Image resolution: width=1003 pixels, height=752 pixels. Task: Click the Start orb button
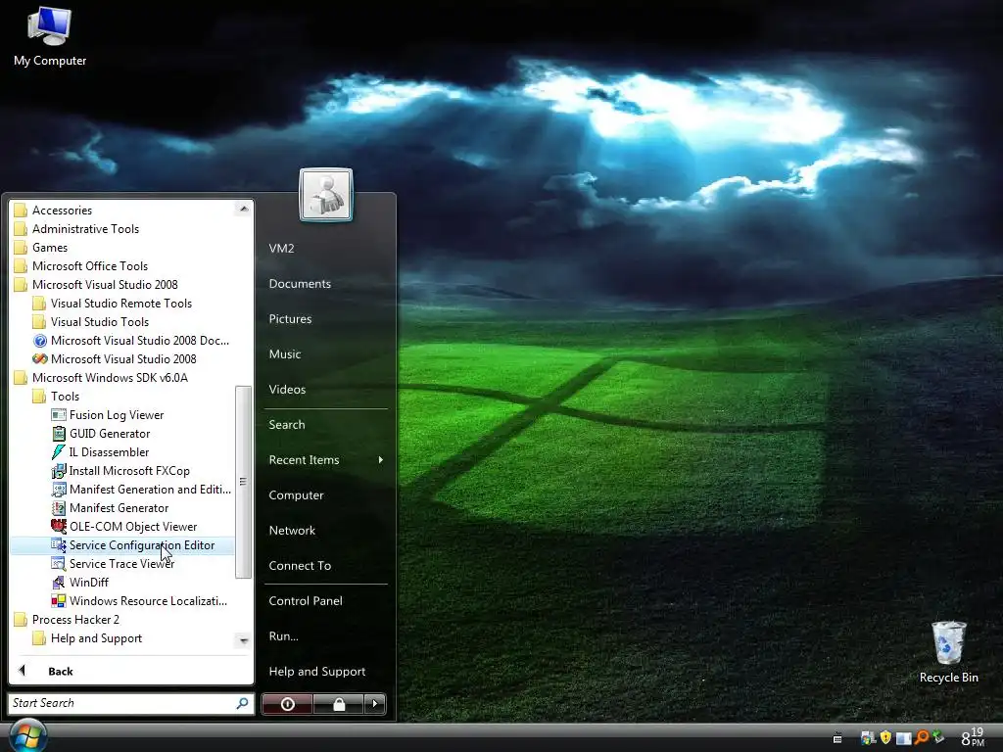click(x=26, y=735)
